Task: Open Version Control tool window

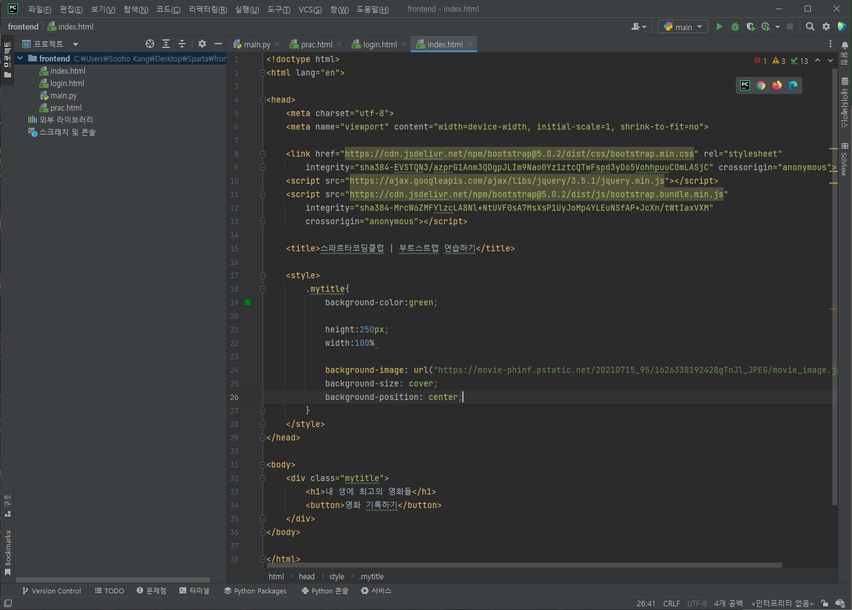Action: coord(52,590)
